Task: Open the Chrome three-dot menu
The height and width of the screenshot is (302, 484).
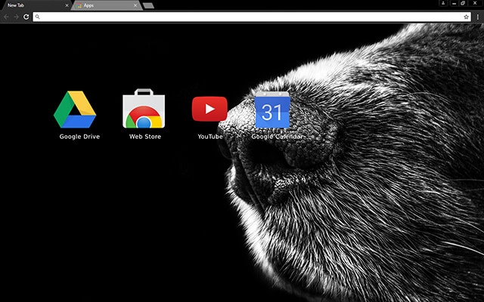Action: coord(477,17)
